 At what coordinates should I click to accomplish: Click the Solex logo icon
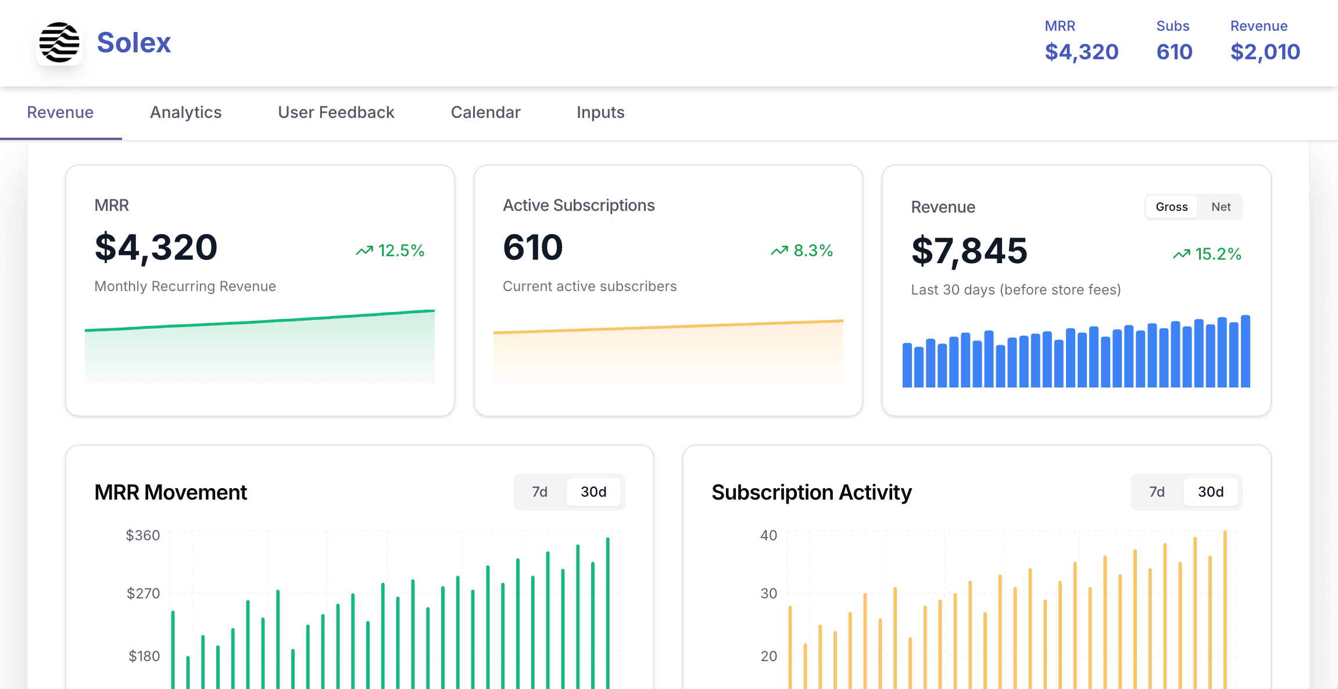pyautogui.click(x=59, y=42)
